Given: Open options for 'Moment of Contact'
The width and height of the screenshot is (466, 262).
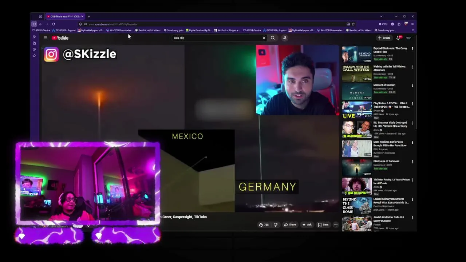Looking at the screenshot, I should [412, 85].
